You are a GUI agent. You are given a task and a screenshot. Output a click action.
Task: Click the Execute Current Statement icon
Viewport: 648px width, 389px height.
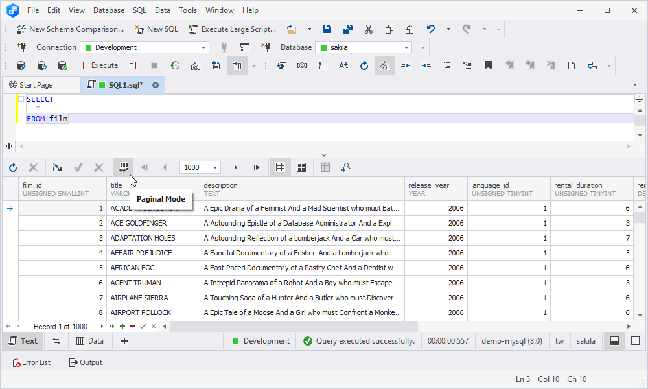point(133,65)
